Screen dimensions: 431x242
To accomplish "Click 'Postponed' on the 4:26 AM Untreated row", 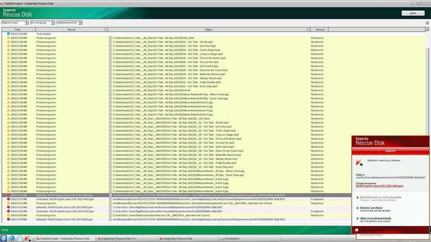I will point(317,211).
